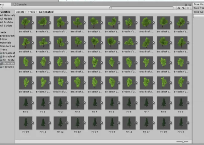Screen dimensions: 204x145
Task: Click the Textures folder icon in the tree
Action: 1,67
